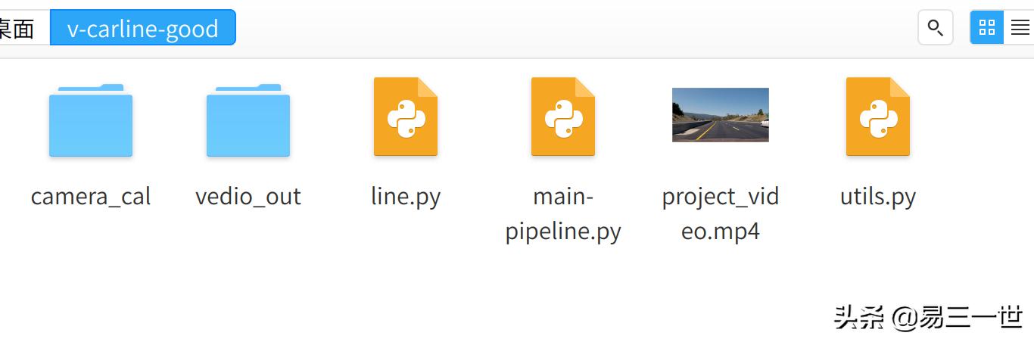Click the vedio_out folder name label

(x=248, y=197)
